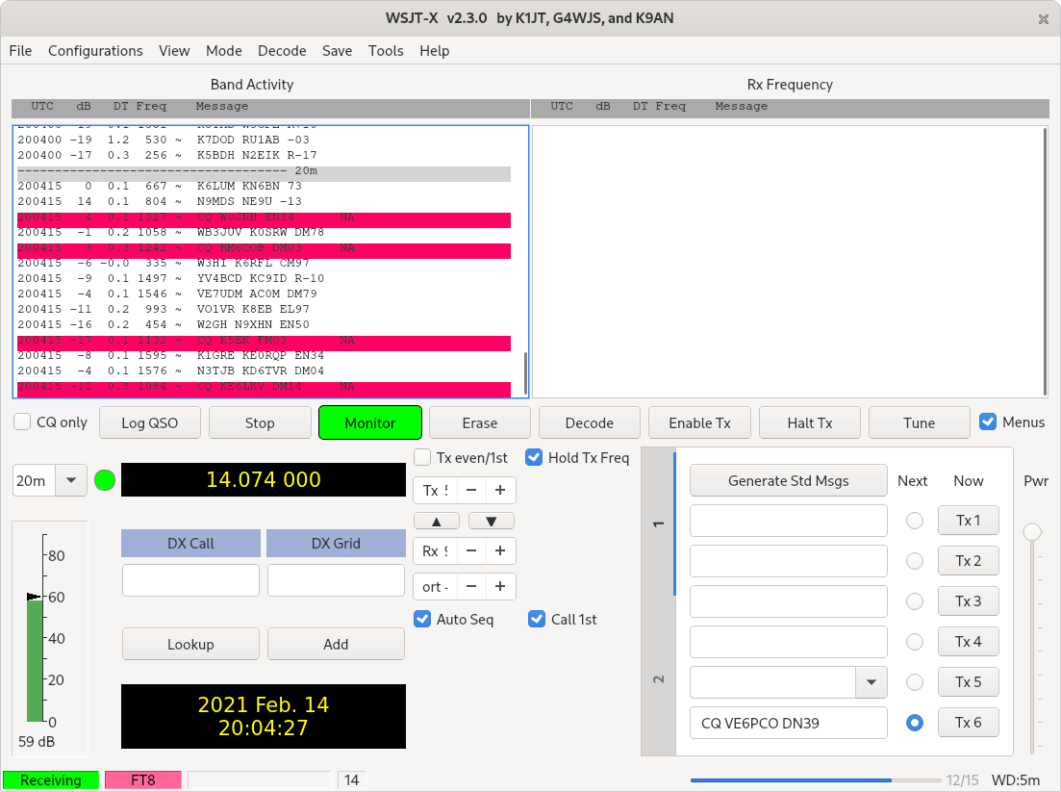Lower the Report value with its minus button
This screenshot has height=792, width=1061.
pos(471,586)
